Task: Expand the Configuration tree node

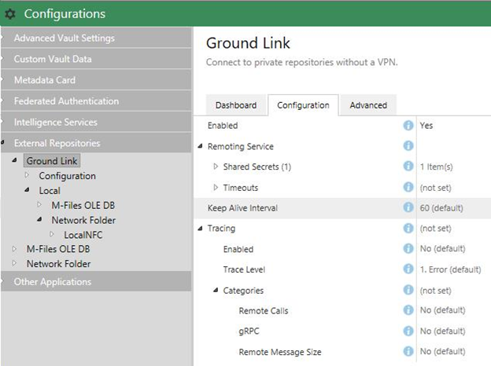Action: (27, 175)
